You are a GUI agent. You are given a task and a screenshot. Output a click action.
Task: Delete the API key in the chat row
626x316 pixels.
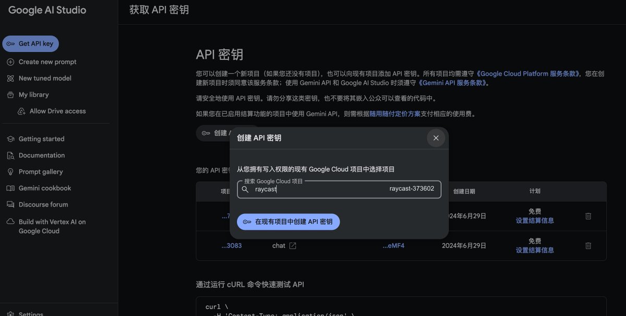click(x=588, y=246)
